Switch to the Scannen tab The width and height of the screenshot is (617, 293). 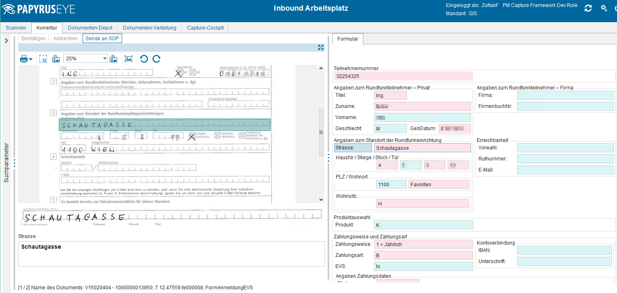coord(16,28)
